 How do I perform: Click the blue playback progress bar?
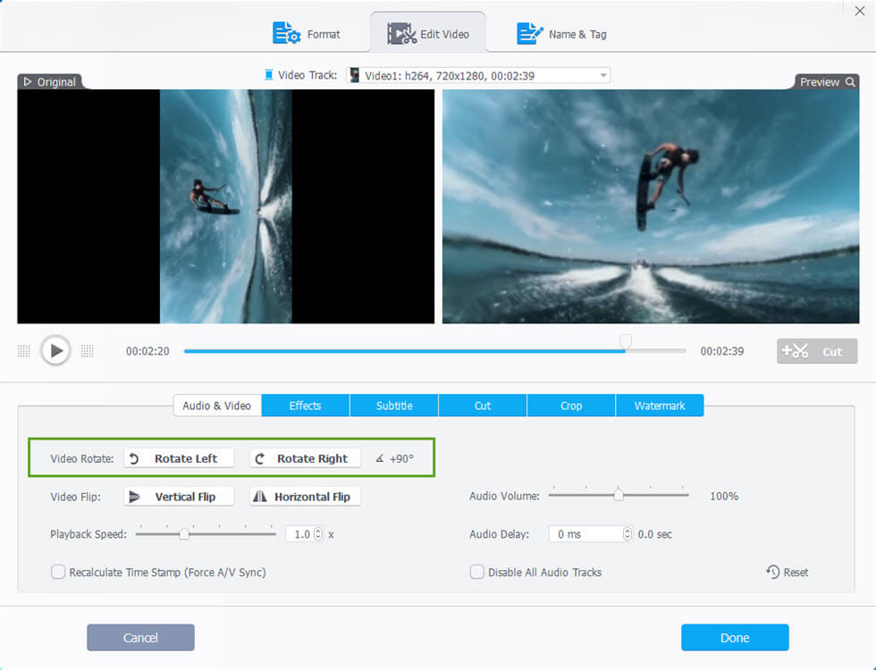click(x=404, y=351)
